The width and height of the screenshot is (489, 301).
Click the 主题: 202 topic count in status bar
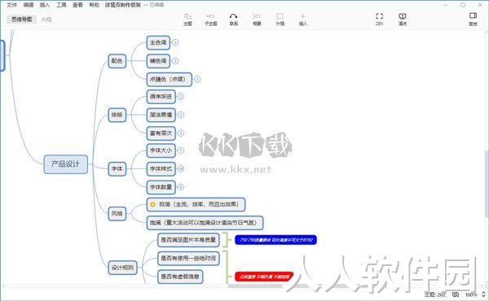click(x=434, y=294)
